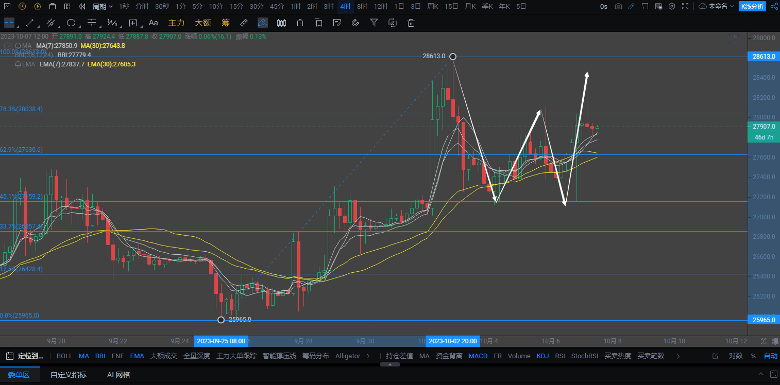
Task: Open chart settings hexagon icon
Action: coord(672,6)
